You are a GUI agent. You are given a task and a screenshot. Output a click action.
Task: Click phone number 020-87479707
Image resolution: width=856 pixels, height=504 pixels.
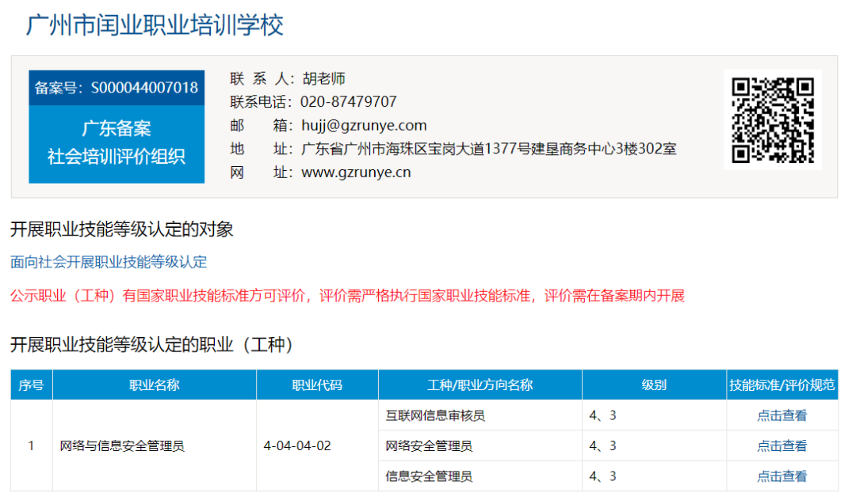coord(348,102)
